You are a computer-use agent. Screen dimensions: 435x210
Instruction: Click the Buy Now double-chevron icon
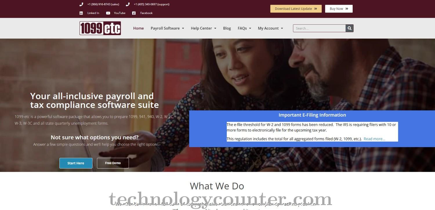tap(347, 9)
